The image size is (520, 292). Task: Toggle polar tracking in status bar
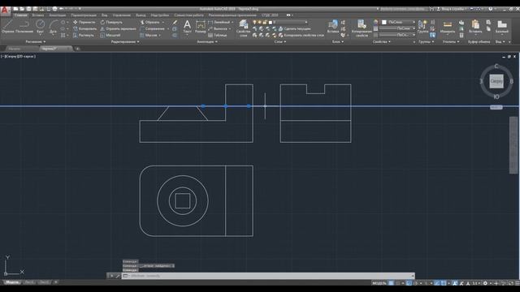pyautogui.click(x=415, y=283)
